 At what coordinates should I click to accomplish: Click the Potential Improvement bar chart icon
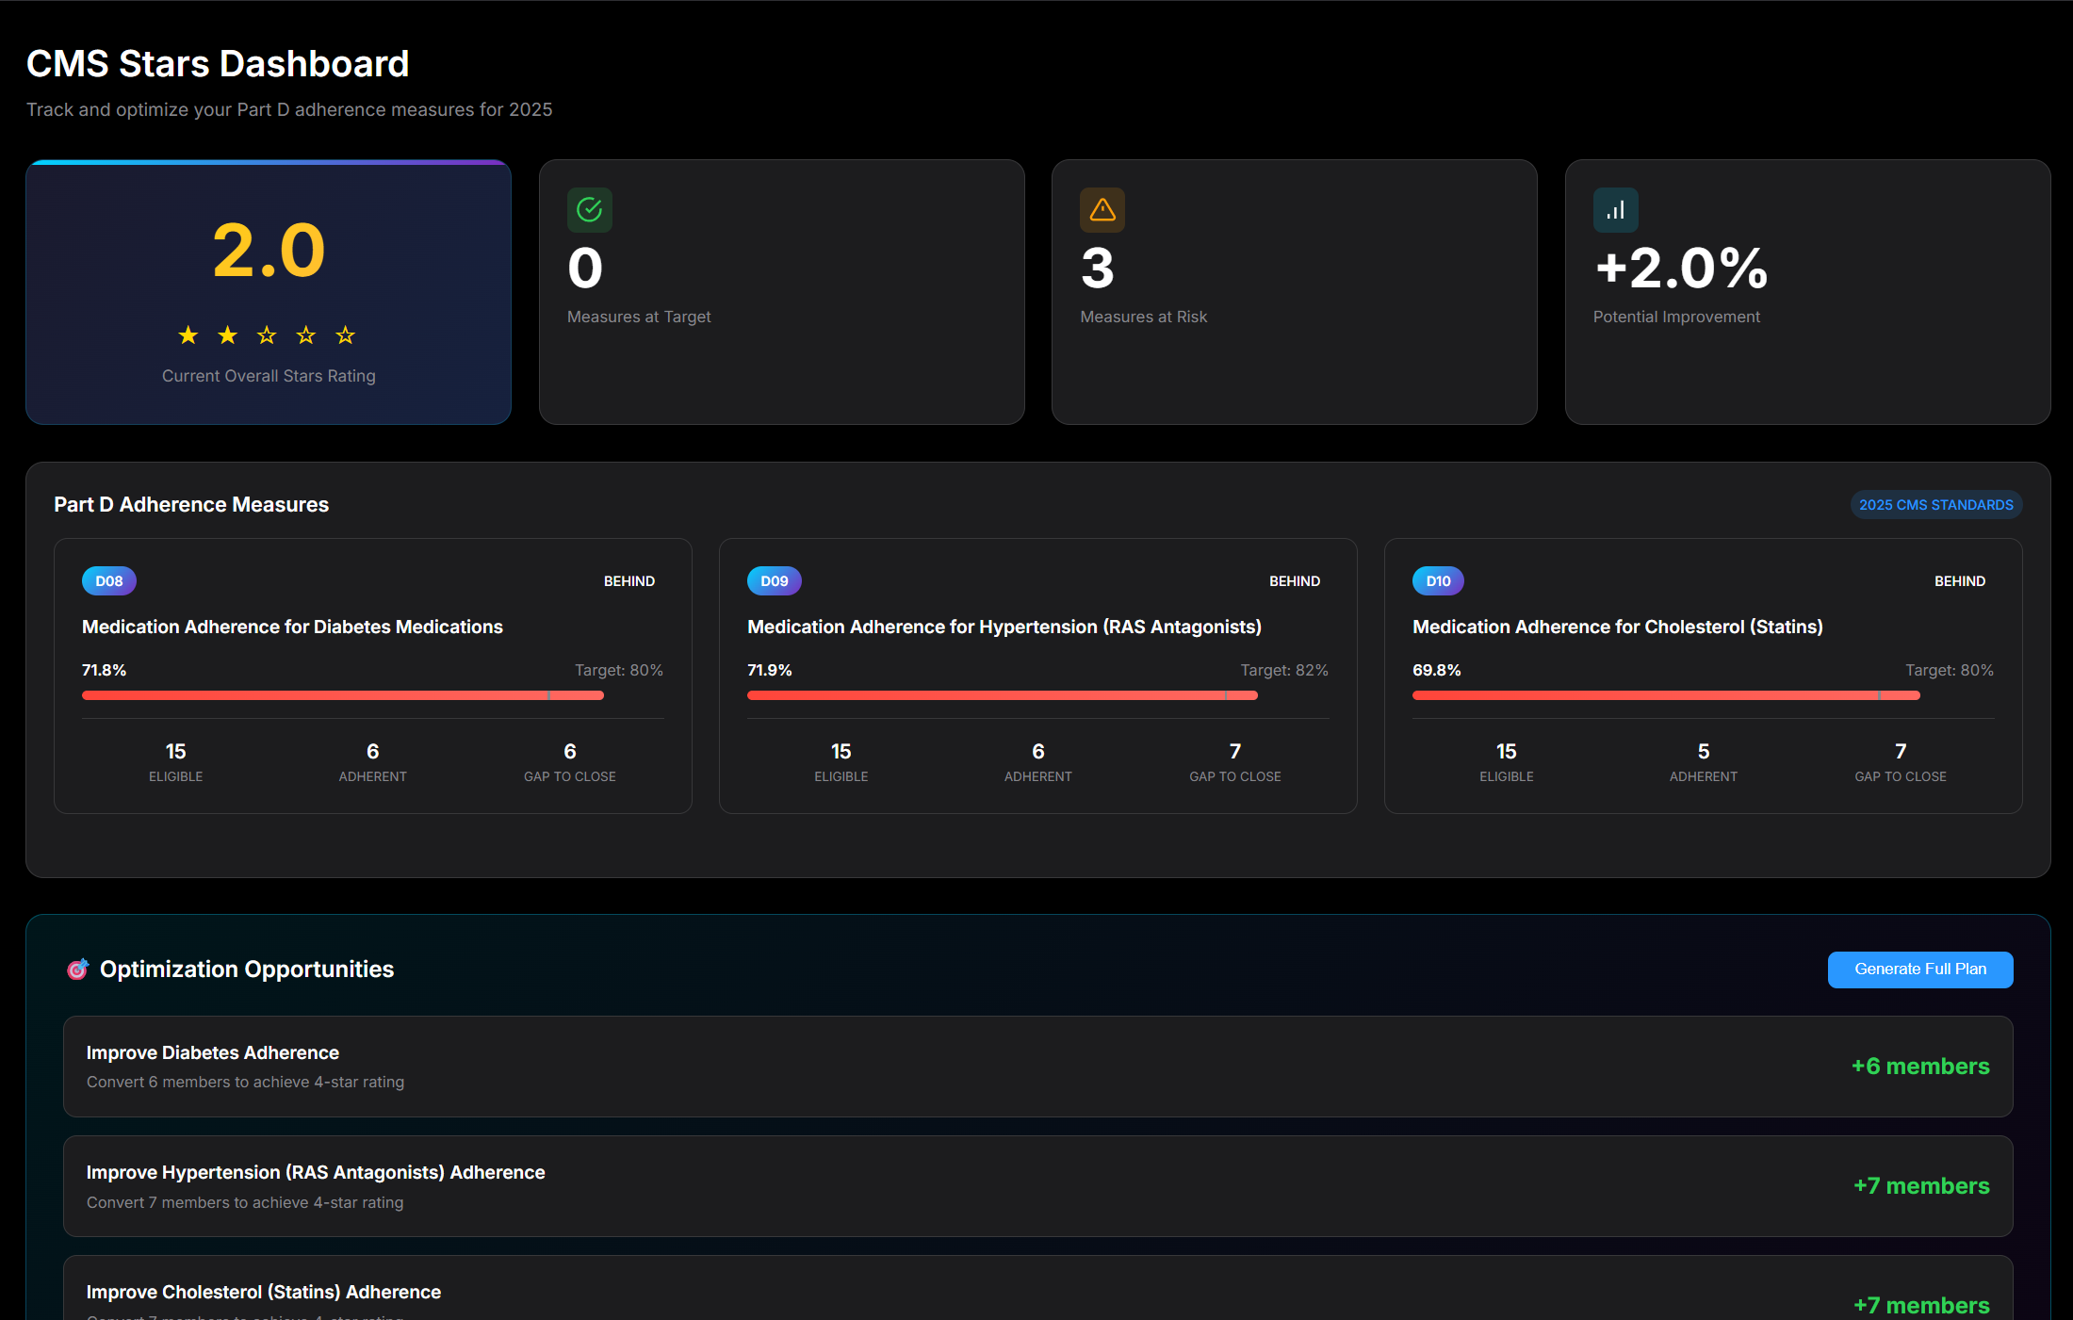(x=1615, y=209)
